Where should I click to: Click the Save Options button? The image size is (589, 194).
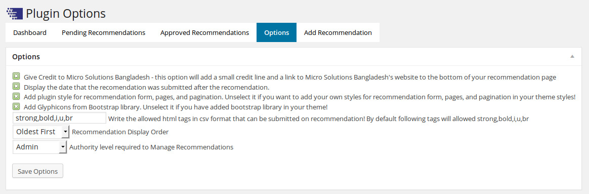(37, 171)
